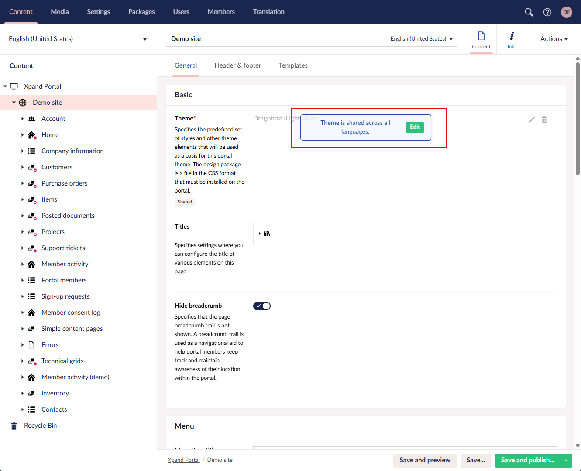Collapse the Demo site tree node
The height and width of the screenshot is (471, 581).
pos(14,103)
